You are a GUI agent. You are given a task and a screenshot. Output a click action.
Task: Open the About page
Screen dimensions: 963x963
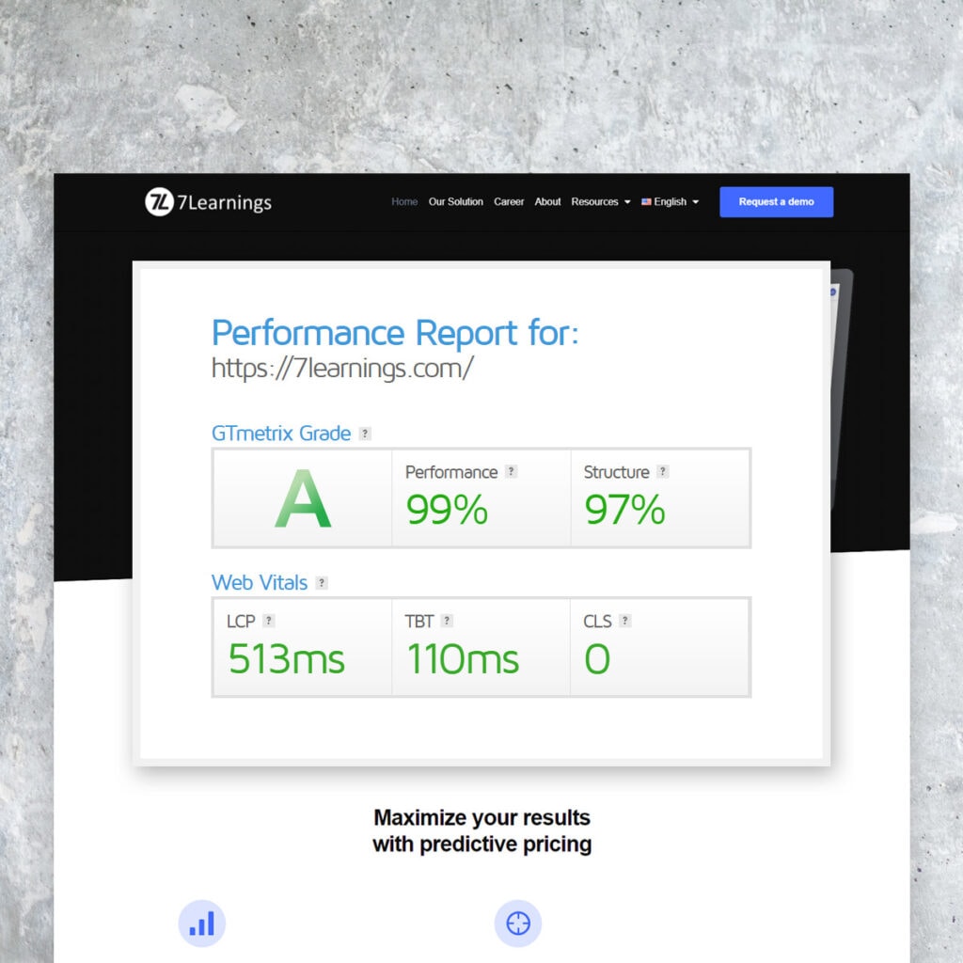[547, 201]
